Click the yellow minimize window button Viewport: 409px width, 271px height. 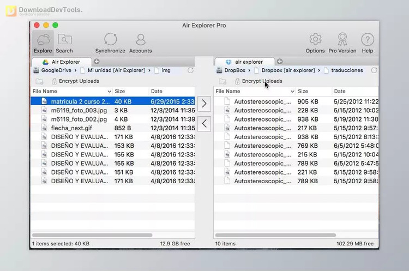coord(46,25)
